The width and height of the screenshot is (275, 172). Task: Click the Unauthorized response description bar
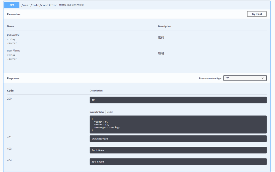178,139
